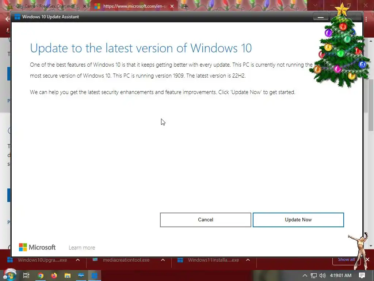Image resolution: width=374 pixels, height=281 pixels.
Task: Open the volume control in system tray
Action: [x=323, y=276]
